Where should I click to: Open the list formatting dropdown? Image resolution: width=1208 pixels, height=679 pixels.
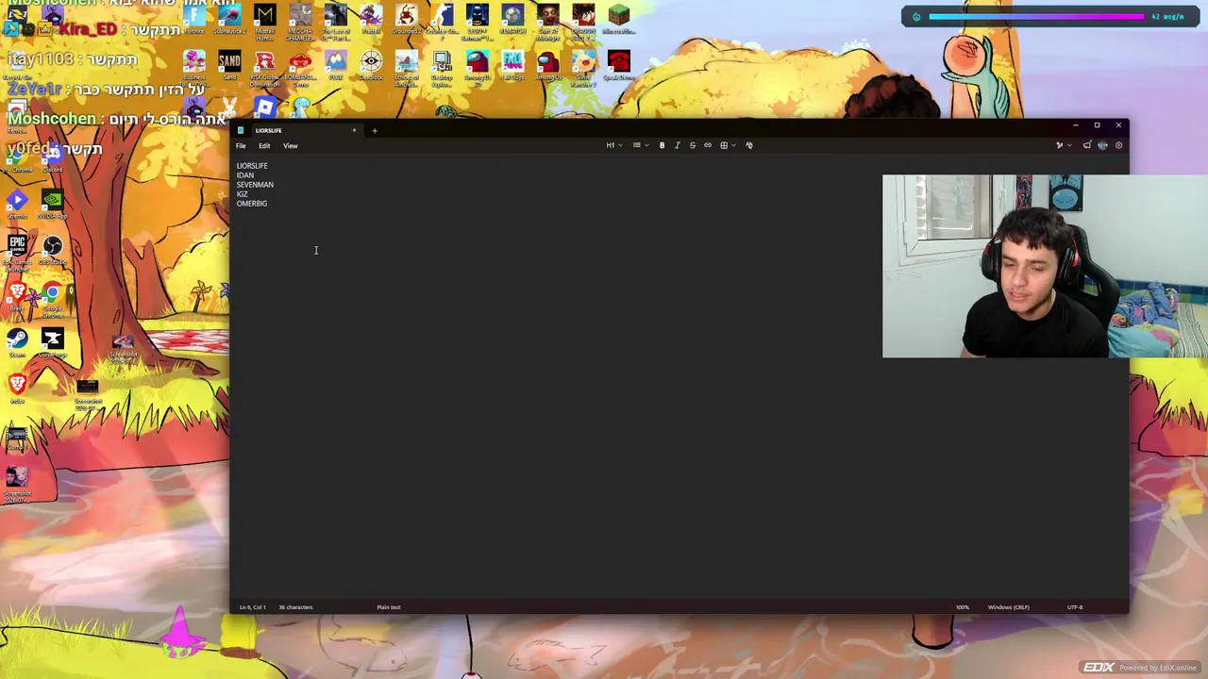coord(641,145)
